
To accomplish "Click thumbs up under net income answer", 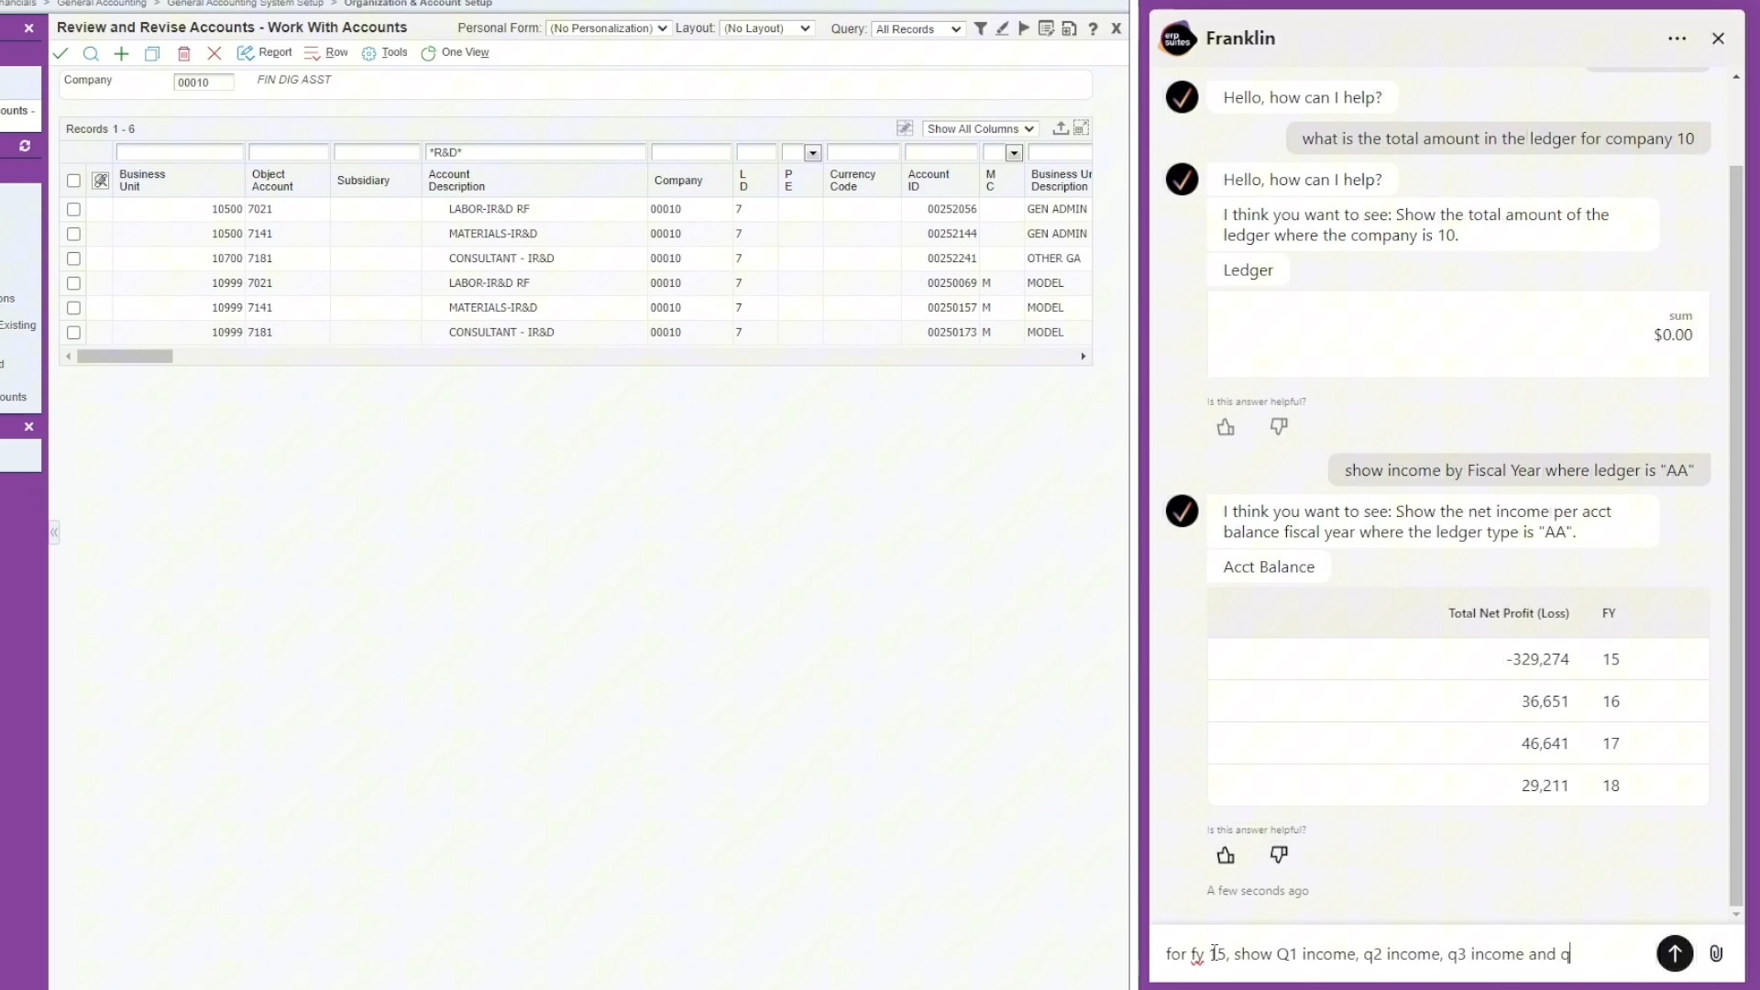I will click(x=1226, y=855).
